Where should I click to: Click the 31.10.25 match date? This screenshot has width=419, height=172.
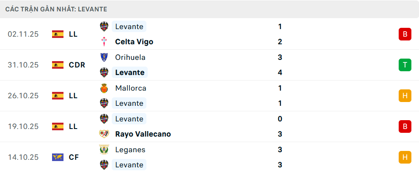pyautogui.click(x=23, y=65)
